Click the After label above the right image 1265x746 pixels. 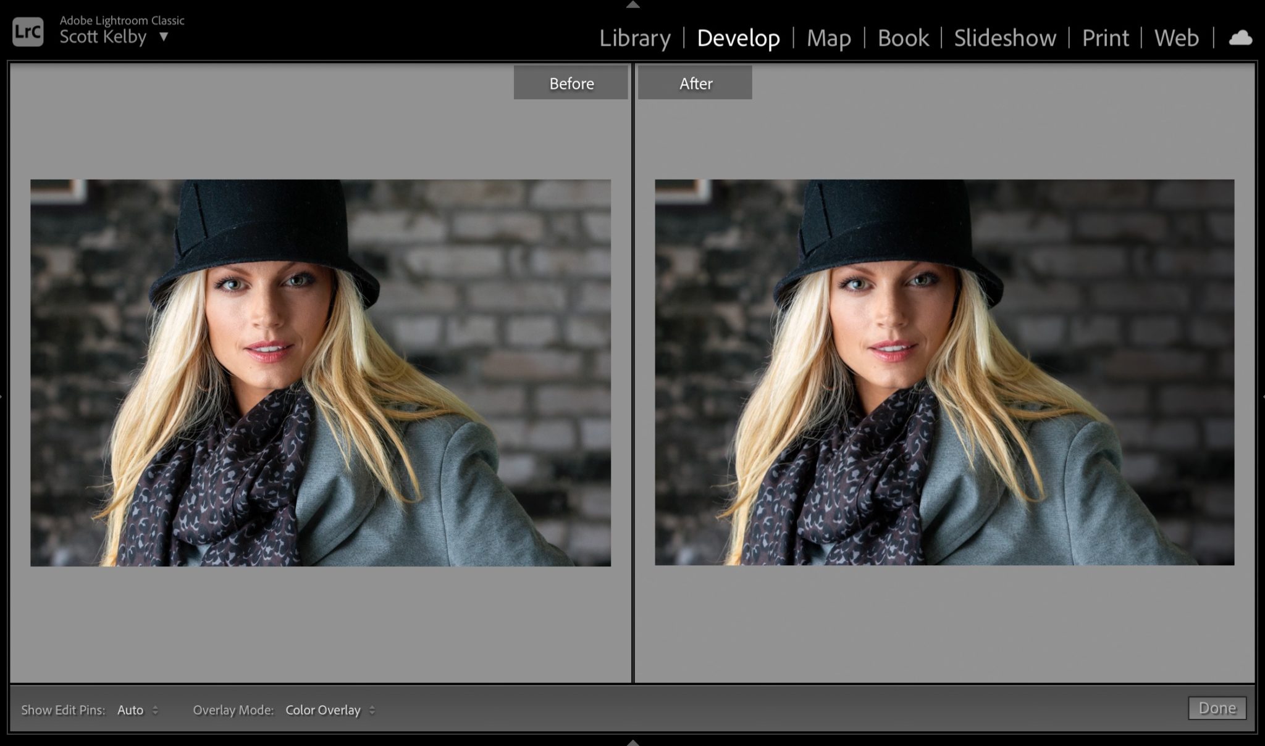point(694,82)
